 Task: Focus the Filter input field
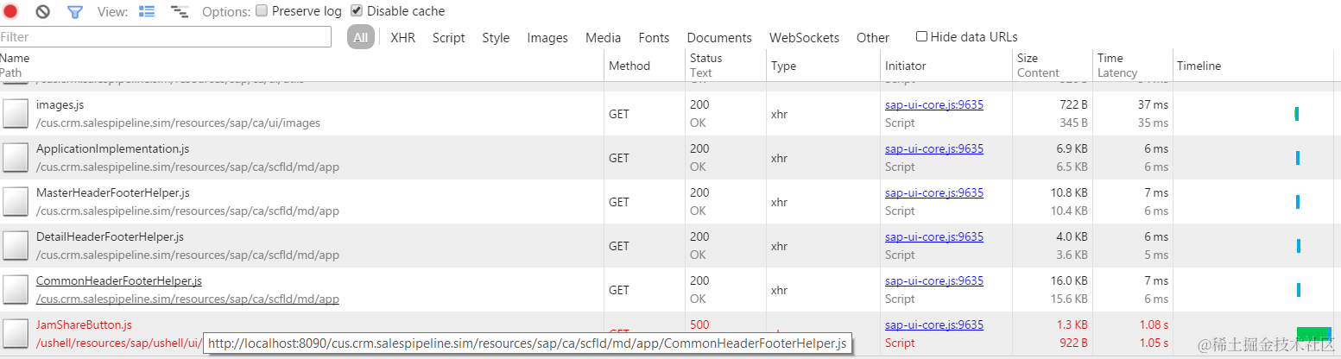pyautogui.click(x=165, y=37)
